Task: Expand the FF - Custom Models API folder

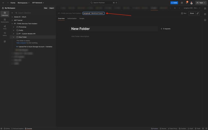Action: pyautogui.click(x=14, y=34)
